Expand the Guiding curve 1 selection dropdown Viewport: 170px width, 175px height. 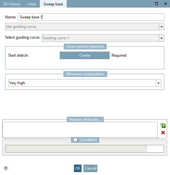coord(161,38)
